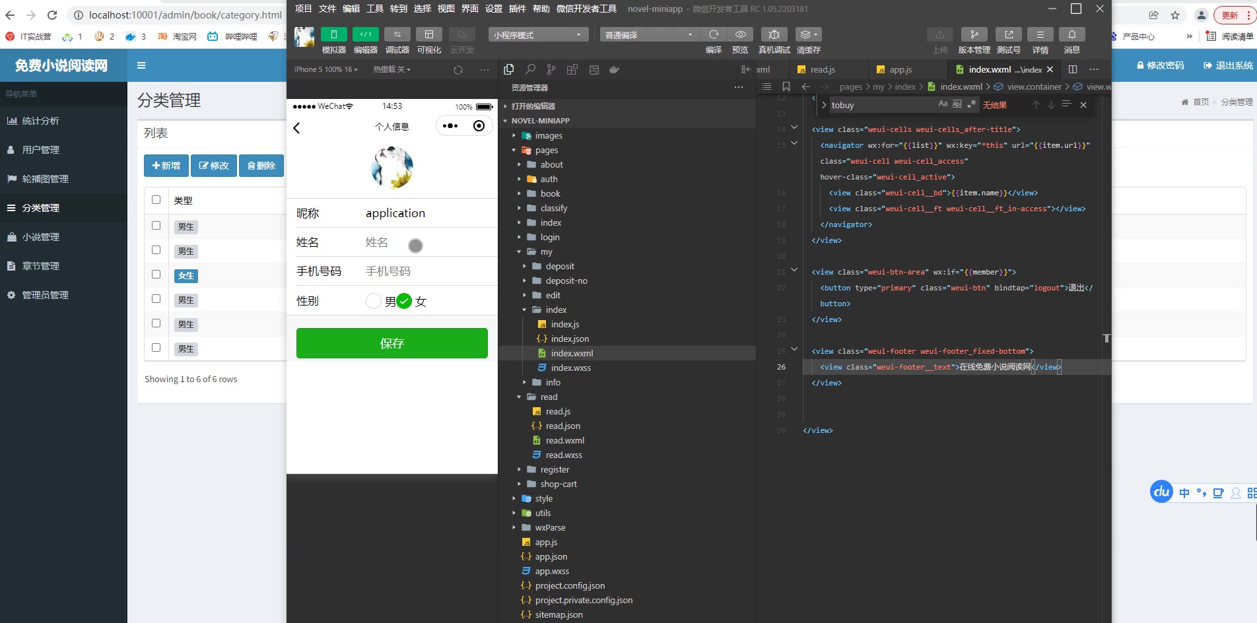1257x623 pixels.
Task: Click the simulator toggle icon in toolbar
Action: click(333, 34)
